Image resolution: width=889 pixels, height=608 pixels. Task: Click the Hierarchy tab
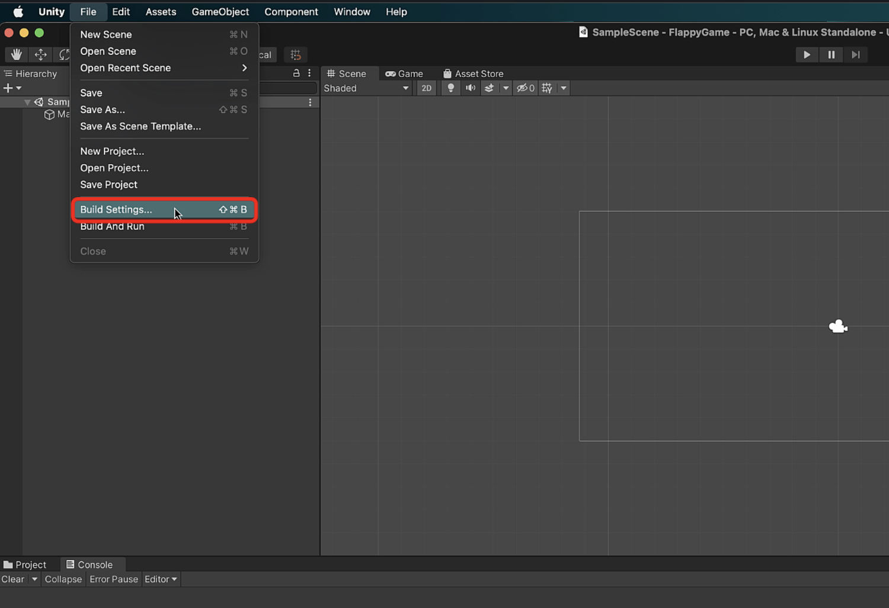pyautogui.click(x=31, y=73)
